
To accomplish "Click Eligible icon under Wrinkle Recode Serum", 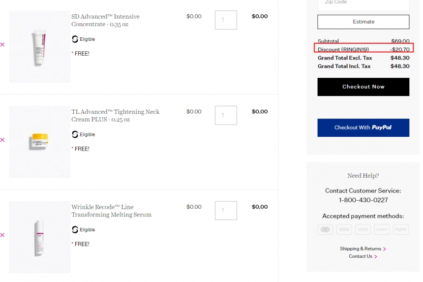I will tap(75, 230).
